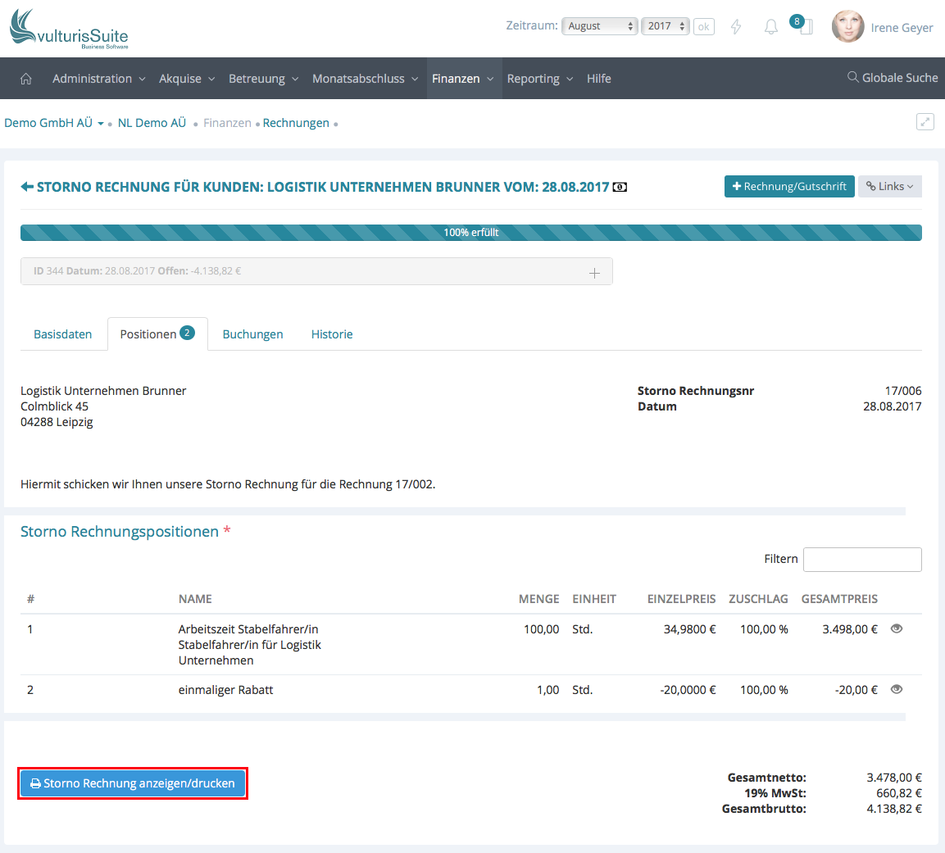Open the year dropdown showing 2017
The height and width of the screenshot is (853, 945).
[x=665, y=26]
